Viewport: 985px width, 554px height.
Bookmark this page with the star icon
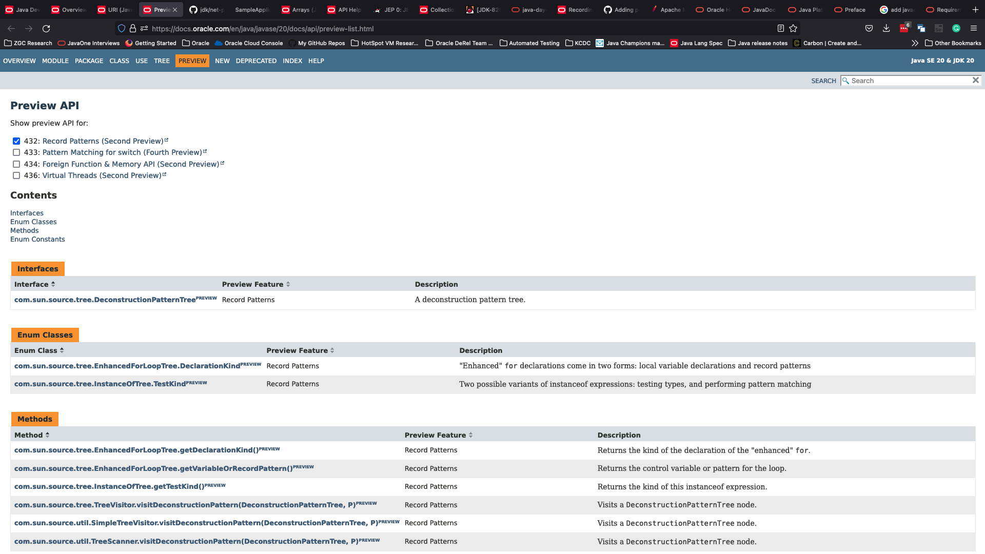pyautogui.click(x=793, y=29)
